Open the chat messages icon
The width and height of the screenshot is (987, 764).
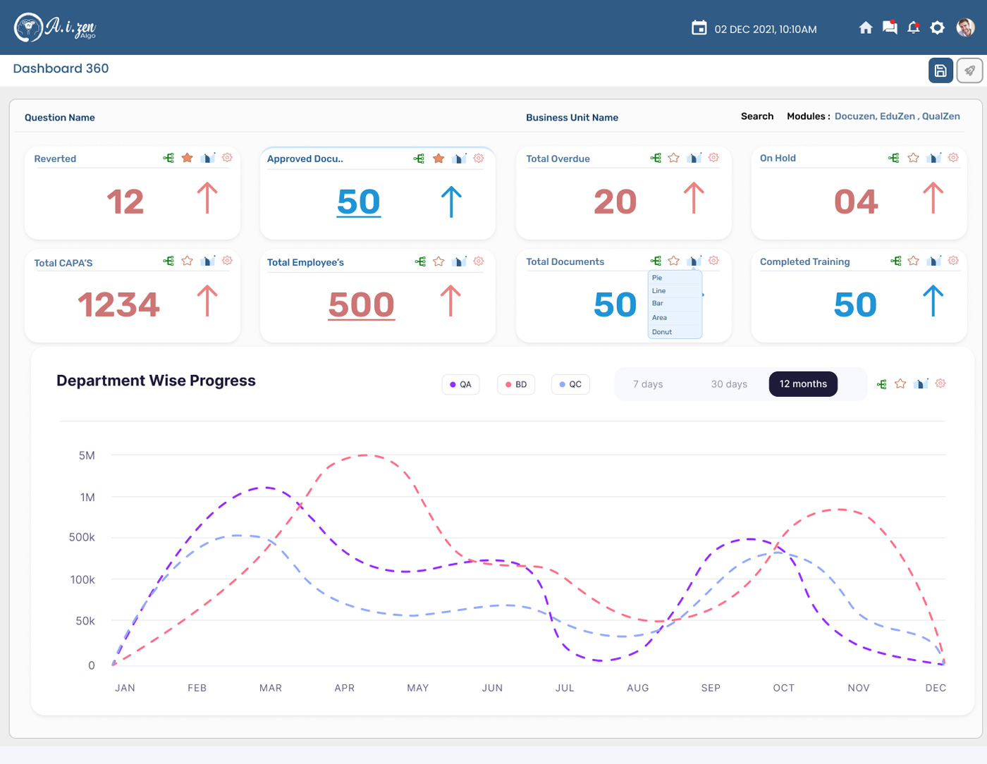(890, 27)
